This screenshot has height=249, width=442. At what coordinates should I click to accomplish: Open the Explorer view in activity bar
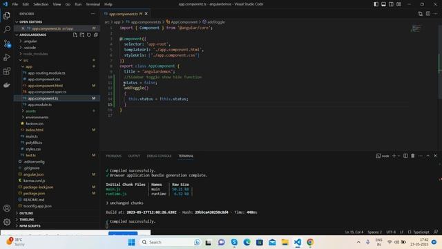click(7, 15)
